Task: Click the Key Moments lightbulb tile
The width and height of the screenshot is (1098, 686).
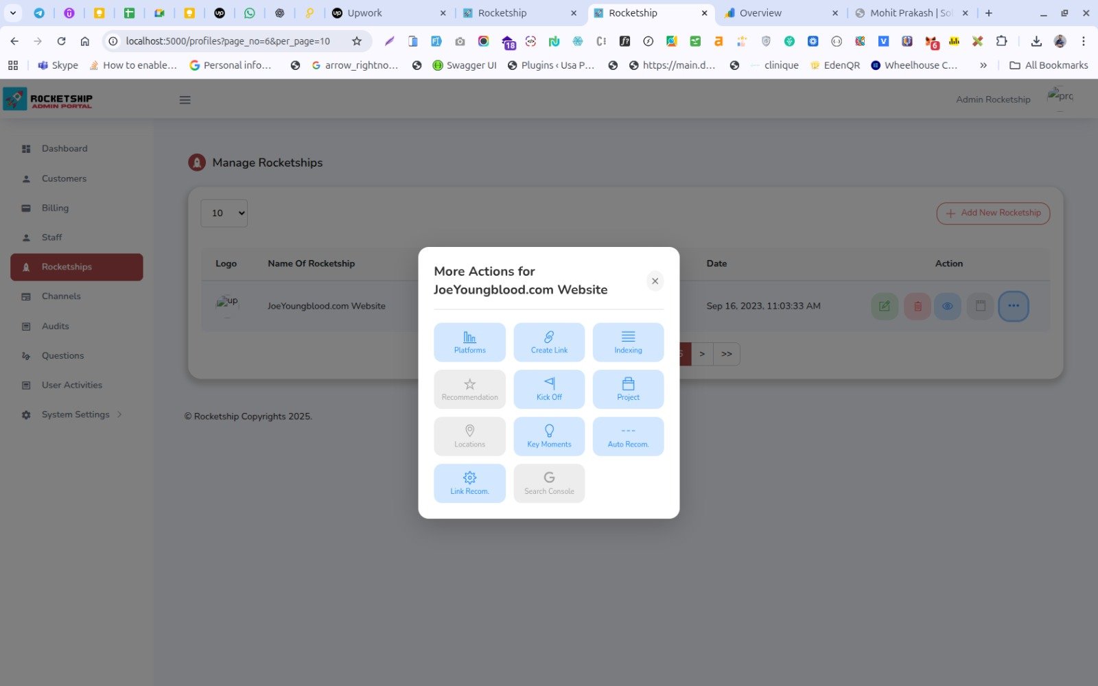Action: 549,436
